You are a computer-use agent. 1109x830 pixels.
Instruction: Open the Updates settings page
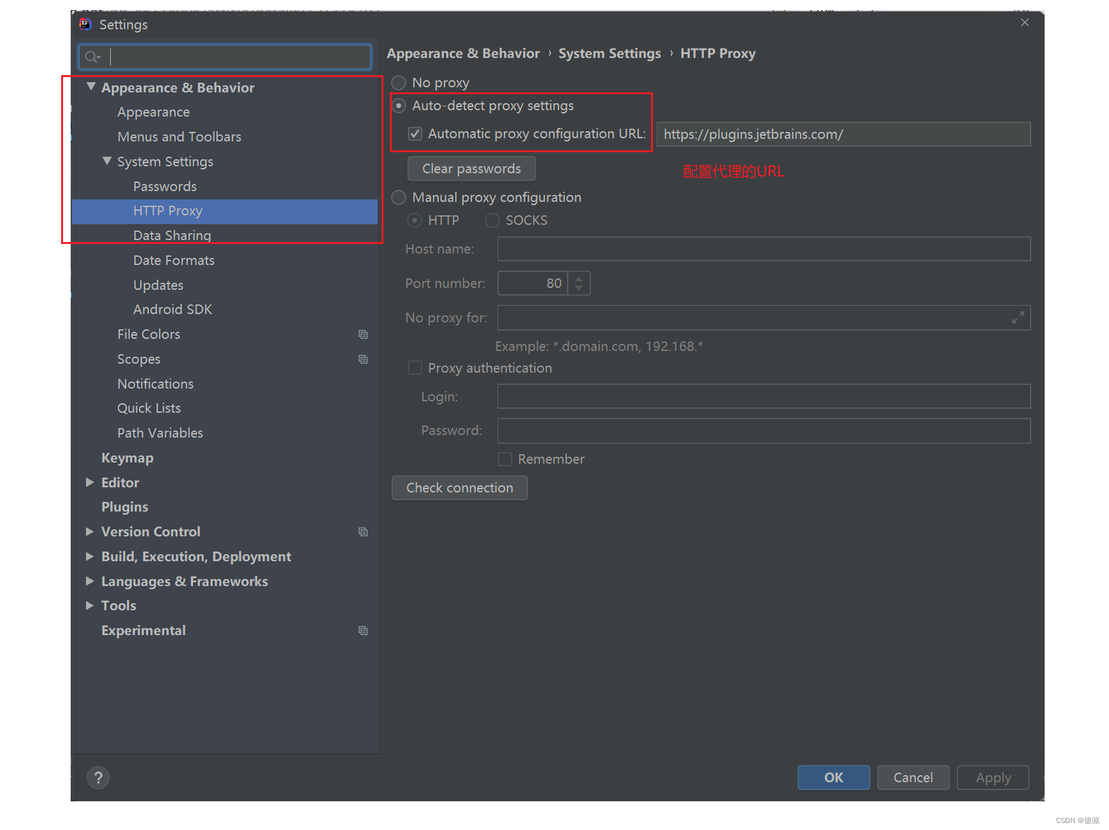[158, 285]
